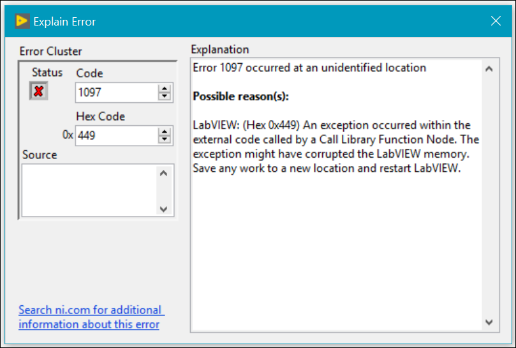This screenshot has height=348, width=516.
Task: Increment the Hex Code value with the up arrow
Action: [164, 131]
